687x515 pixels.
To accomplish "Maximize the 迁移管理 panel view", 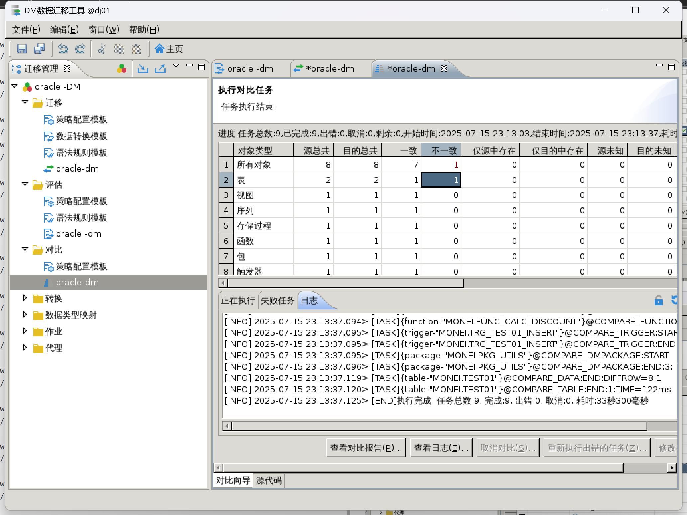I will point(201,67).
